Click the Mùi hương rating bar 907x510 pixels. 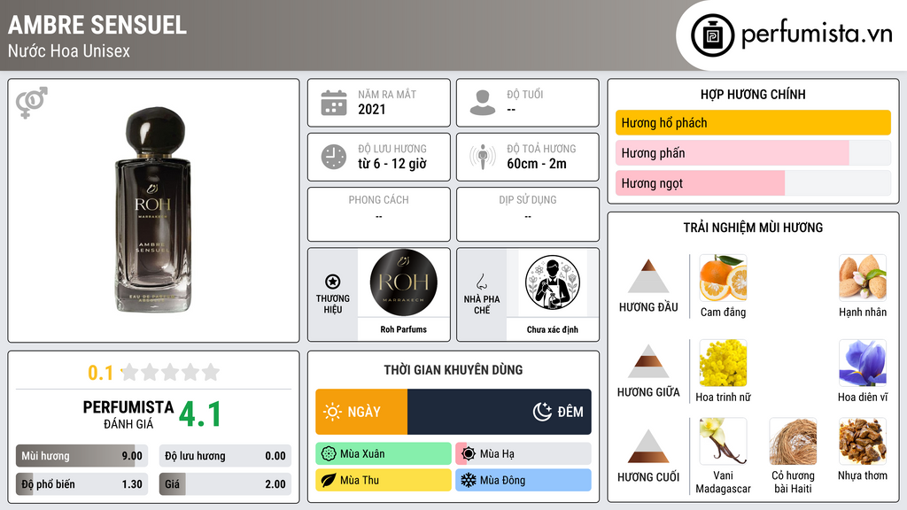pos(81,456)
